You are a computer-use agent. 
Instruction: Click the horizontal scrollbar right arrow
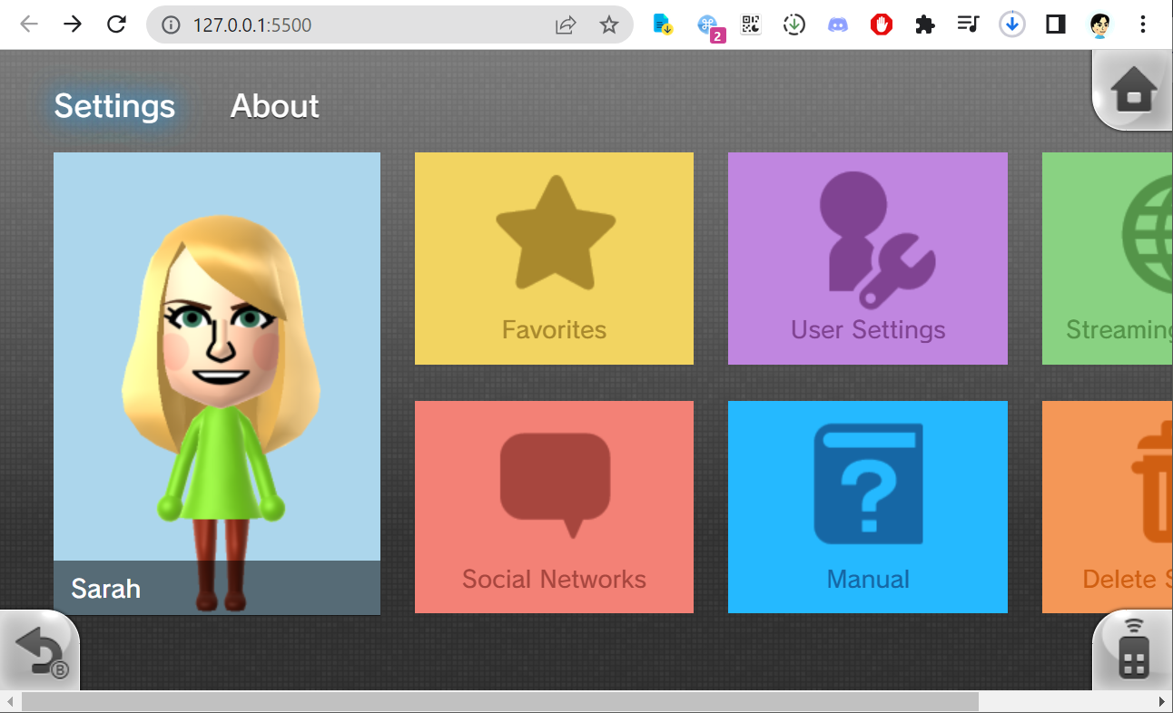pos(1161,702)
